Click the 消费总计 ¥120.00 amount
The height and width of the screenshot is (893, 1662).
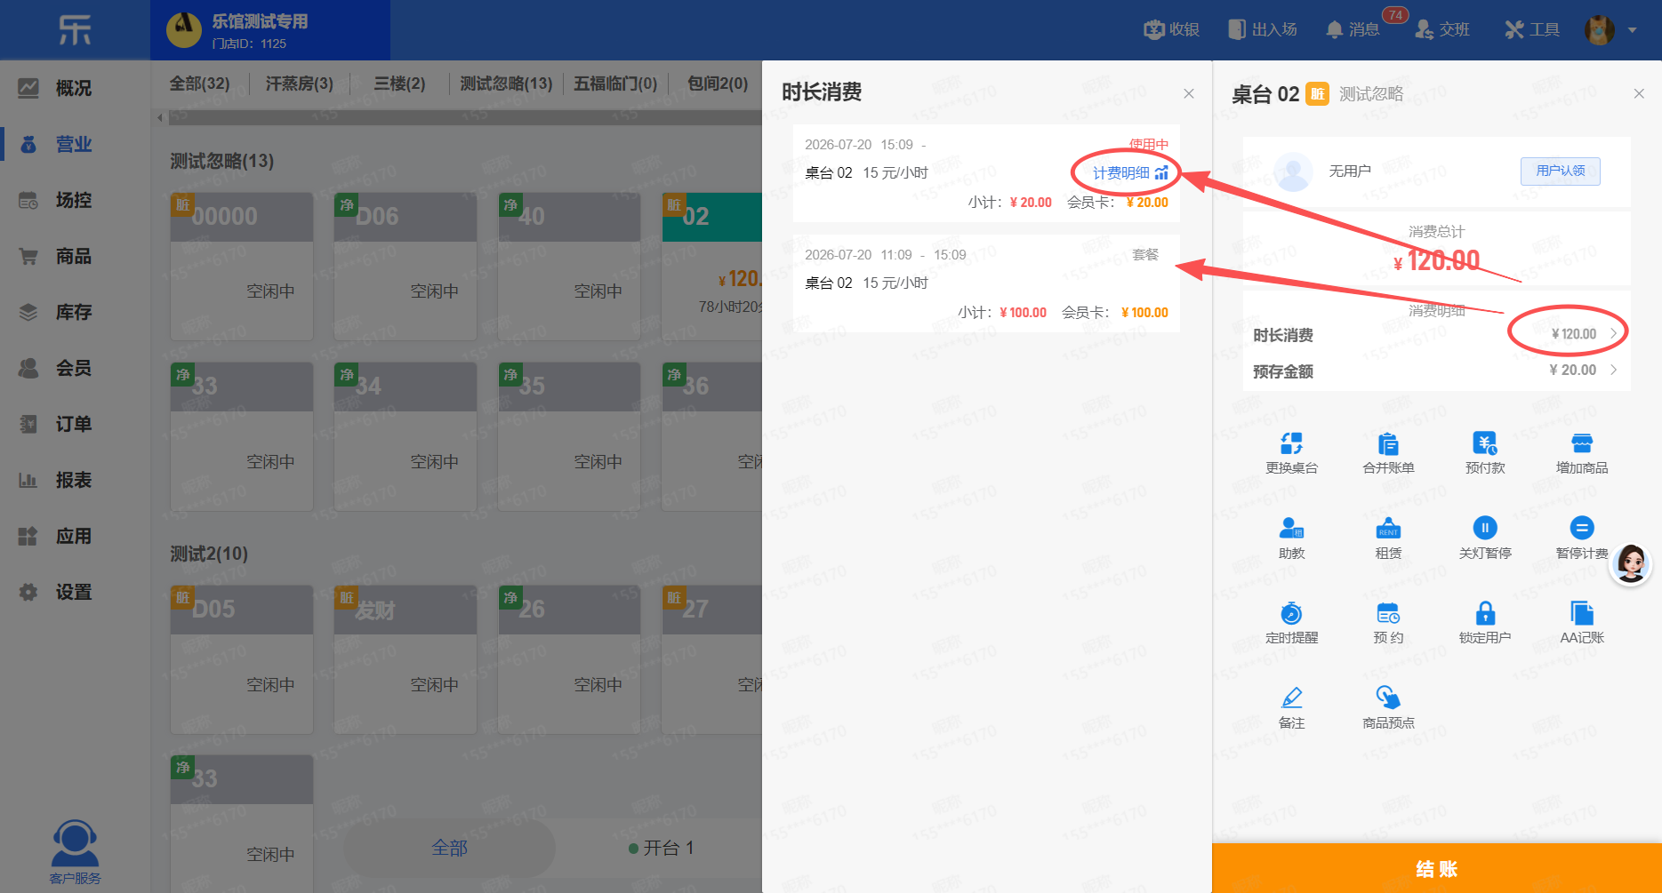1437,260
